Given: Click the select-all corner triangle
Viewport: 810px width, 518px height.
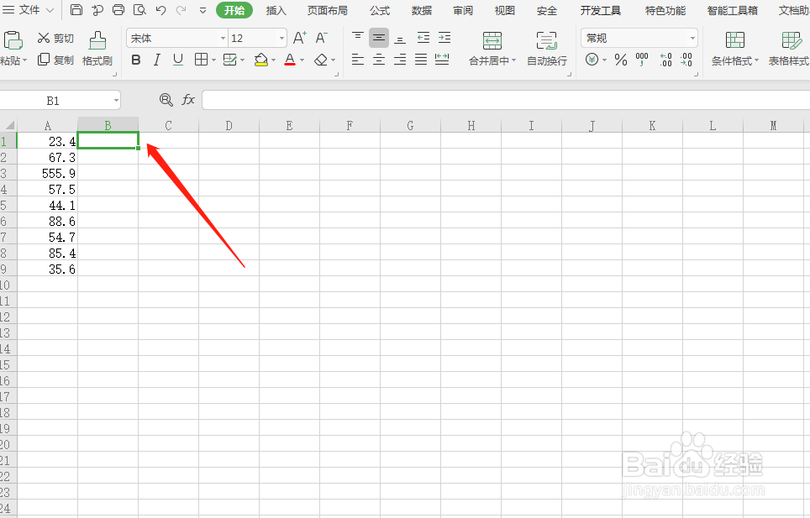Looking at the screenshot, I should pyautogui.click(x=9, y=125).
